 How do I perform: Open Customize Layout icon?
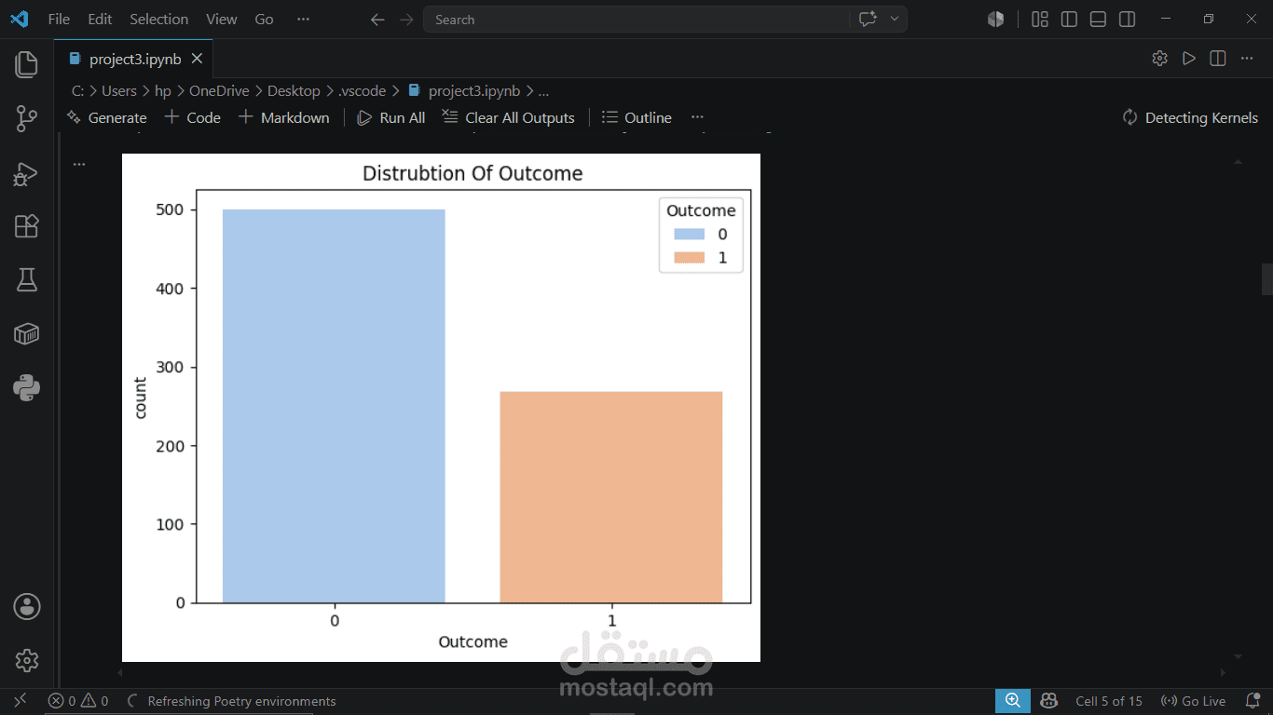pyautogui.click(x=1040, y=19)
